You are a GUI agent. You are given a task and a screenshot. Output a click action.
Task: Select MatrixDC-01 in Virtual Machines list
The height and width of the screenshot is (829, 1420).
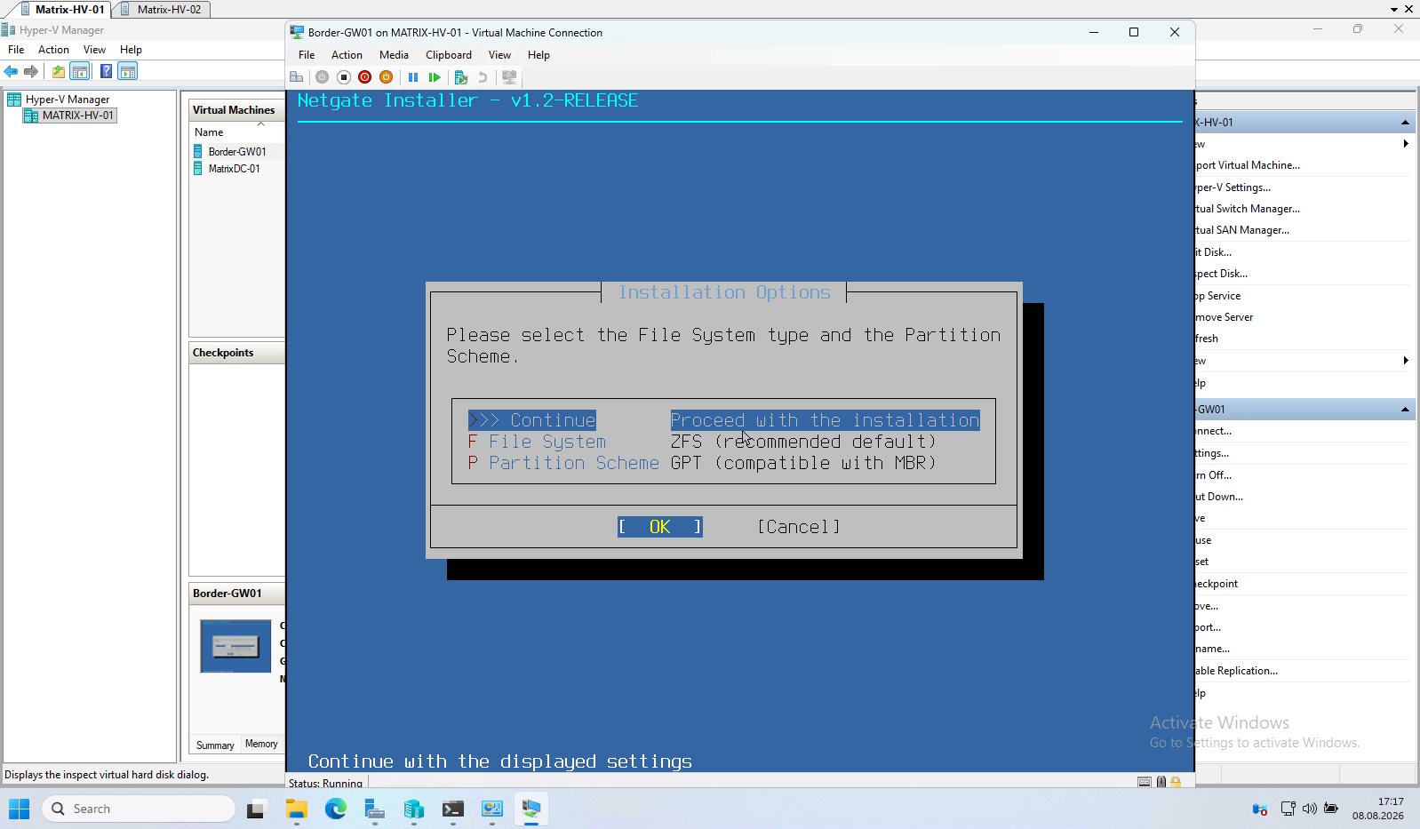(235, 169)
